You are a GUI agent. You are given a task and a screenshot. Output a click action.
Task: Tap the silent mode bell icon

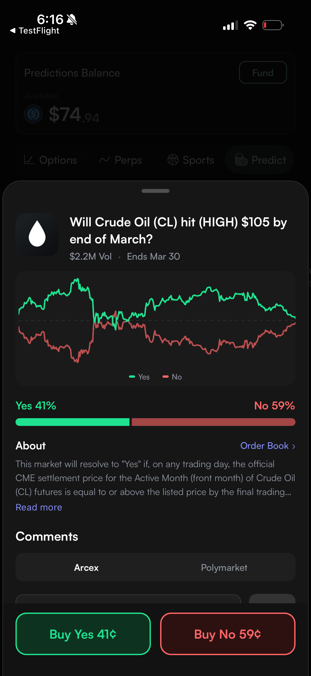72,19
